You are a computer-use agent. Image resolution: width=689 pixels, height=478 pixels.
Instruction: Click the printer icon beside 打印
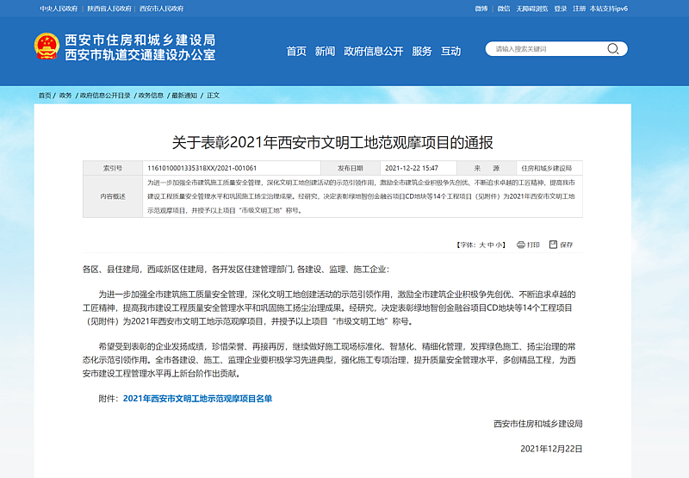pyautogui.click(x=521, y=245)
